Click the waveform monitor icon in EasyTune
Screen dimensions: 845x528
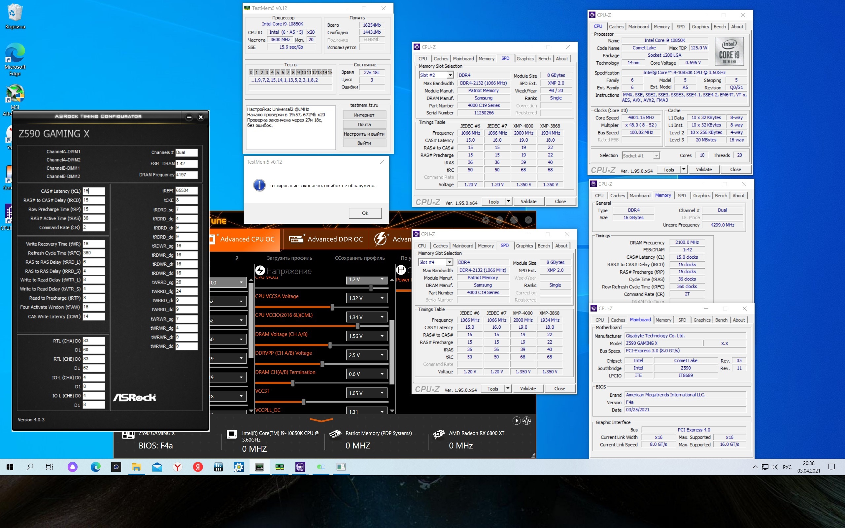tap(526, 421)
